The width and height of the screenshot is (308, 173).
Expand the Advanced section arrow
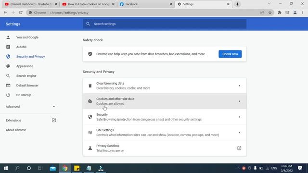[54, 107]
